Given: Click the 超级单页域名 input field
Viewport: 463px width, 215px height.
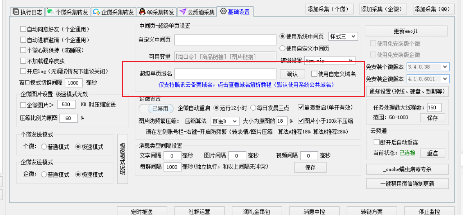Looking at the screenshot, I should (225, 74).
